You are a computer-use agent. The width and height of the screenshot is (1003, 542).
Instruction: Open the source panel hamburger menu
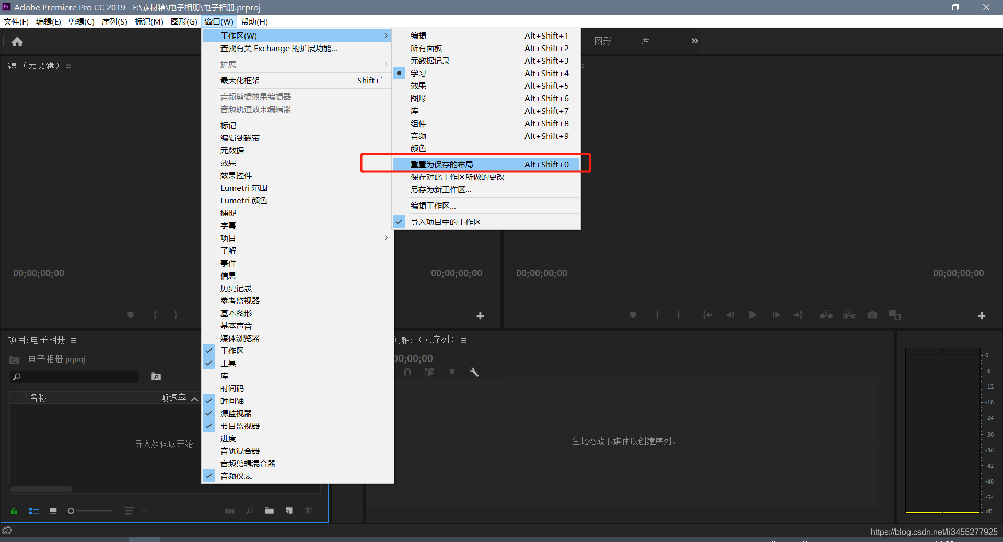[68, 66]
